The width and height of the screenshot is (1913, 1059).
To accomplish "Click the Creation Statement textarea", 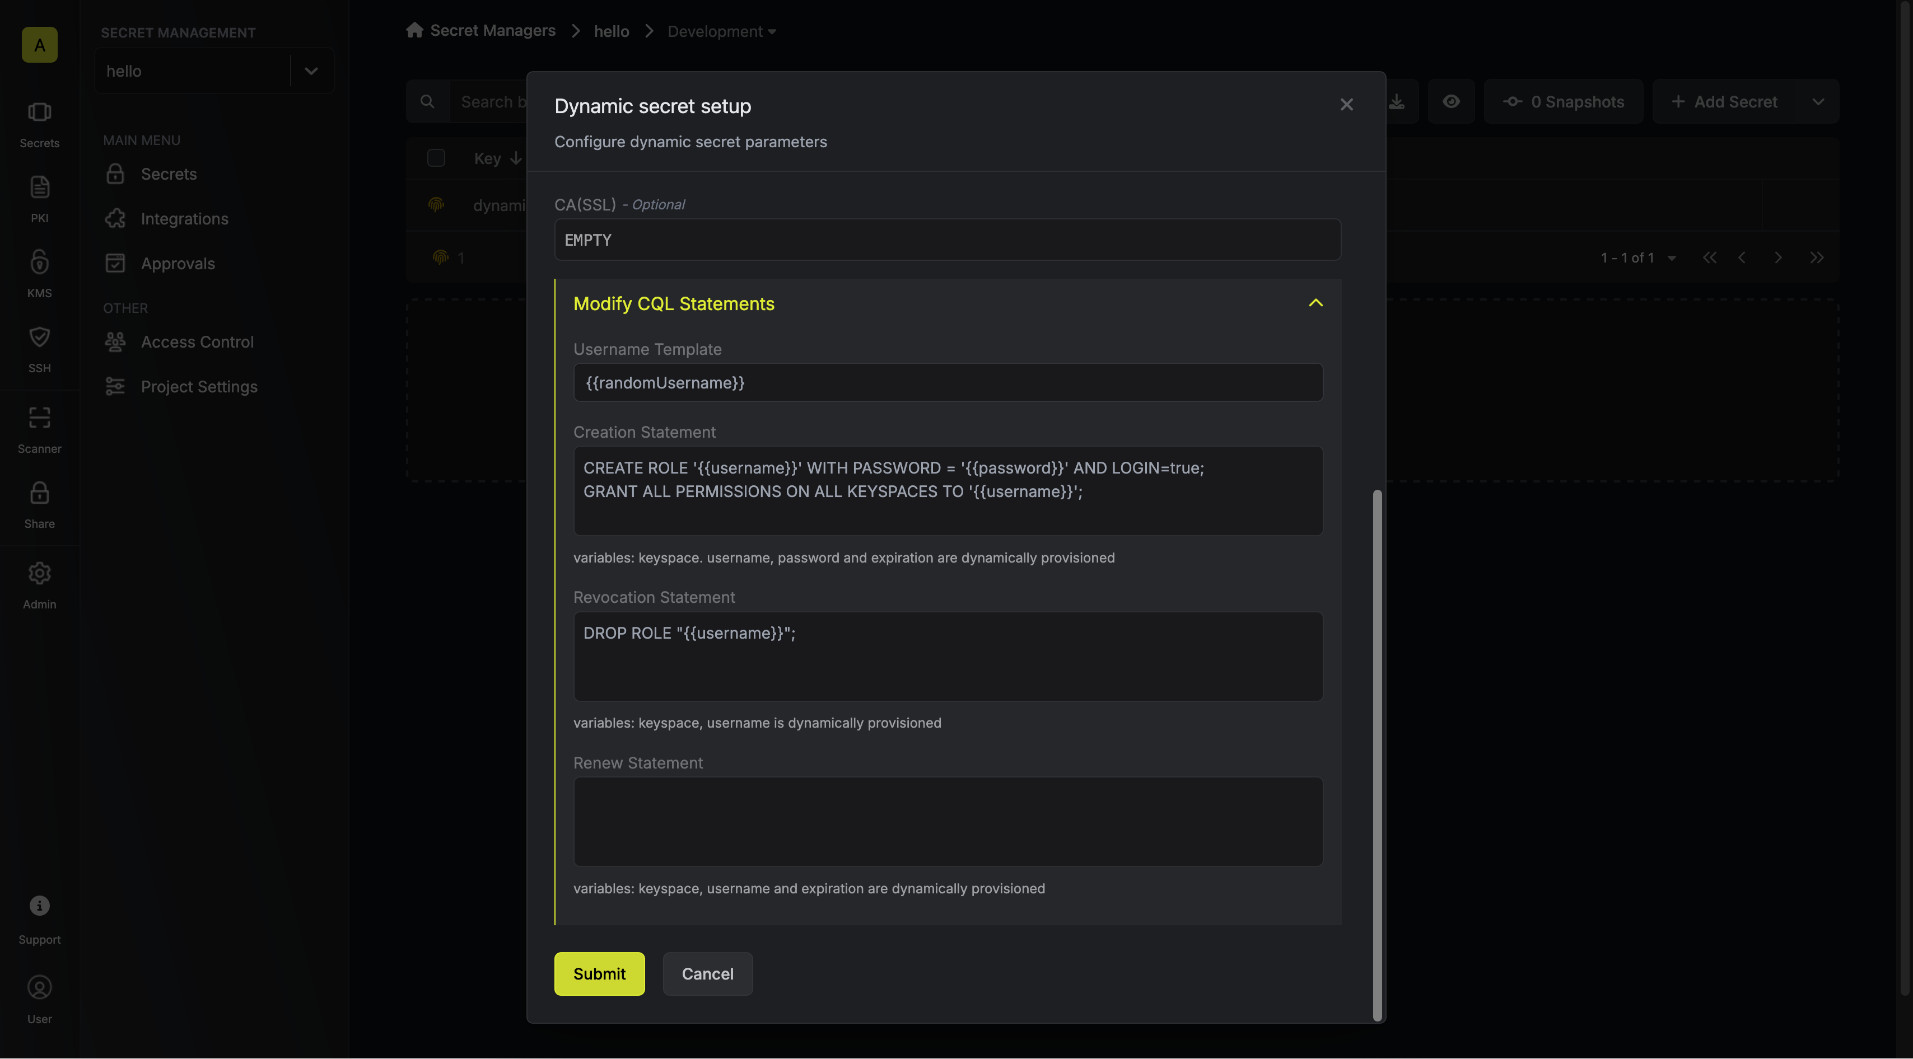I will 948,490.
